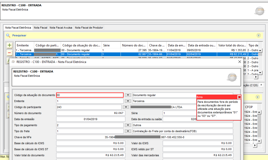Expand the lower-right yellow panel chevron
This screenshot has width=268, height=160.
click(x=257, y=97)
